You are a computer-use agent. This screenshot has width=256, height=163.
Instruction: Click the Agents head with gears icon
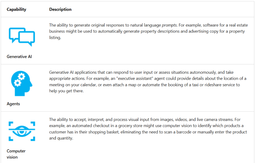click(x=22, y=84)
